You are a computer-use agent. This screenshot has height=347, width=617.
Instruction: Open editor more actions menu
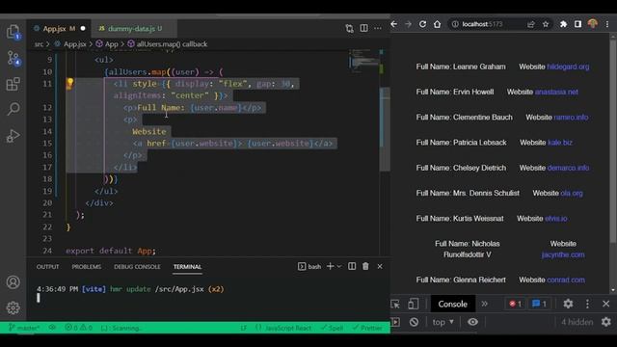coord(378,28)
